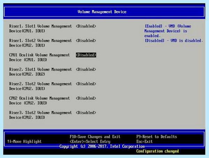Click F9=Reset to Defaults

(x=157, y=137)
